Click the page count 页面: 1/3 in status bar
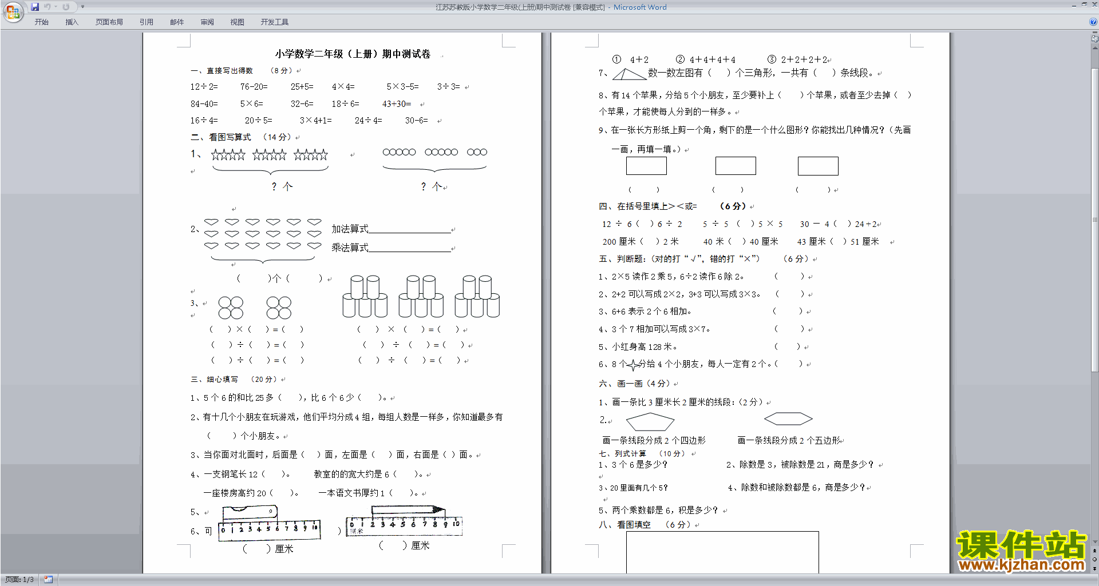 [19, 580]
